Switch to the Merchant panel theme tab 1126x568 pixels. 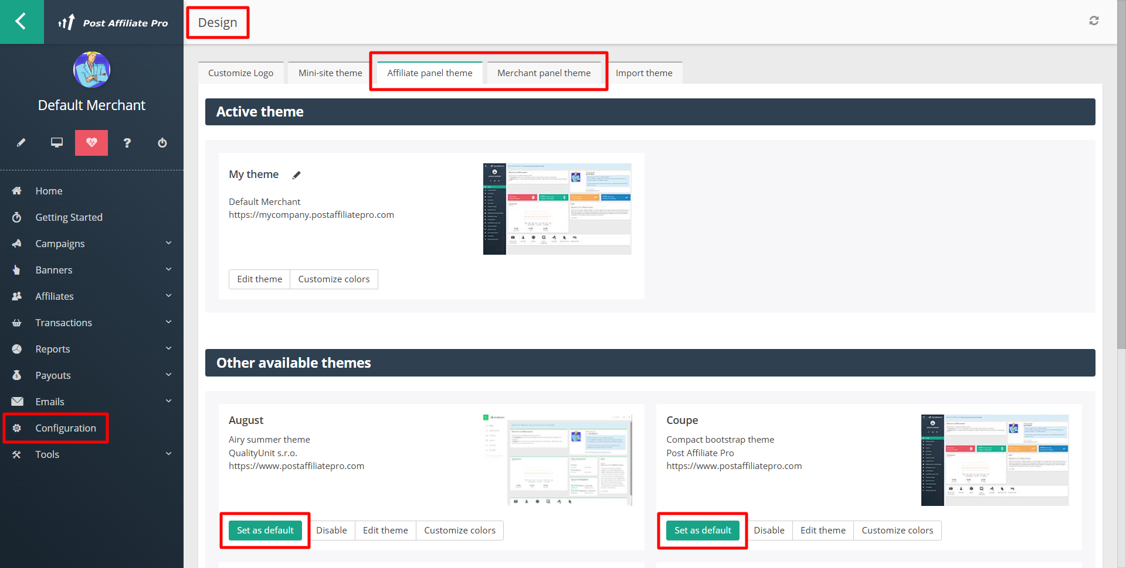point(544,73)
